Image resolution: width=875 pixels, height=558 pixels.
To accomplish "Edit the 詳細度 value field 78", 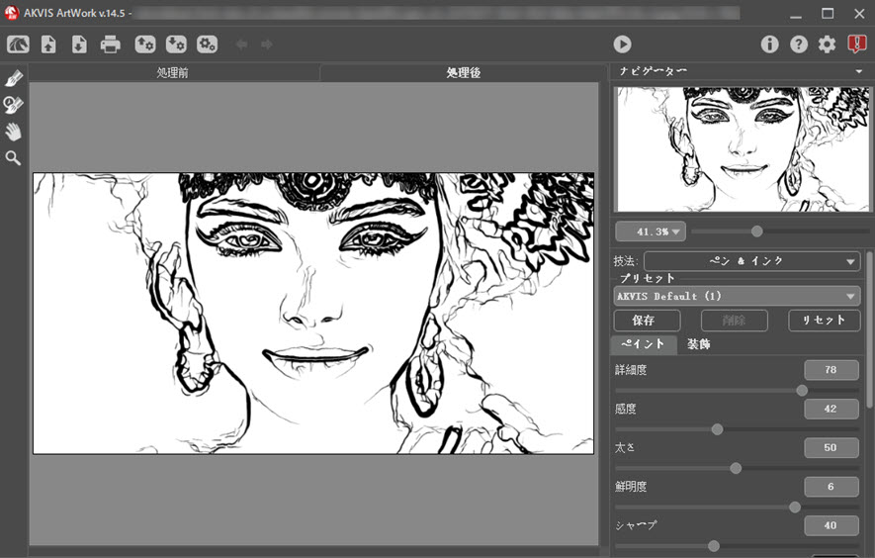I will (x=831, y=370).
